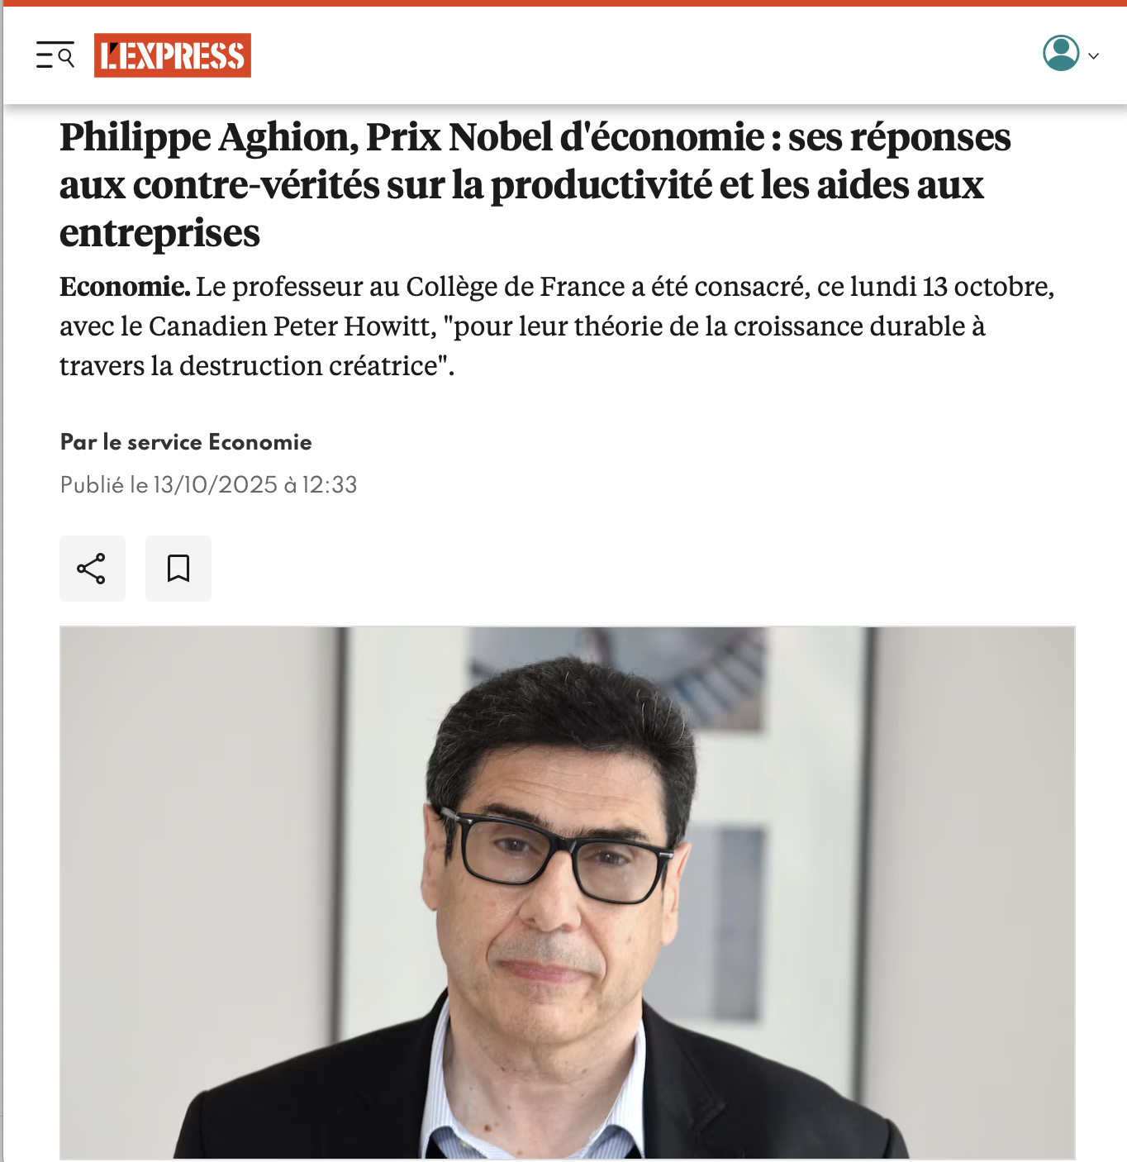This screenshot has width=1127, height=1162.
Task: Click the word "entreprises" ending the headline
Action: (x=159, y=234)
